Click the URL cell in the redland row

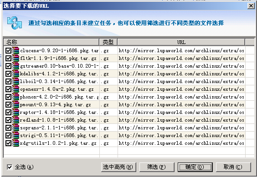pyautogui.click(x=181, y=120)
